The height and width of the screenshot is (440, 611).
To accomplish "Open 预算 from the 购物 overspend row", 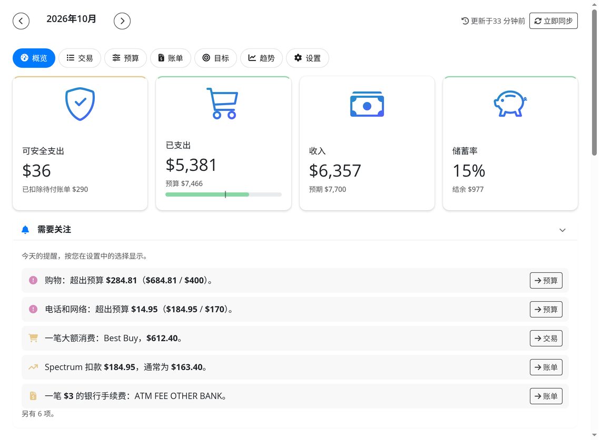I will coord(546,281).
